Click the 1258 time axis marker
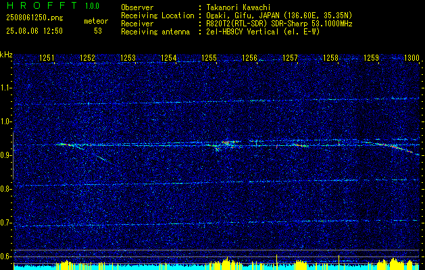425x270 pixels. [x=330, y=58]
